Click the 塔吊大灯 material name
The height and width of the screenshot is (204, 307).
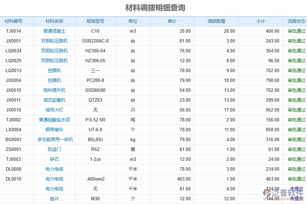pyautogui.click(x=54, y=110)
